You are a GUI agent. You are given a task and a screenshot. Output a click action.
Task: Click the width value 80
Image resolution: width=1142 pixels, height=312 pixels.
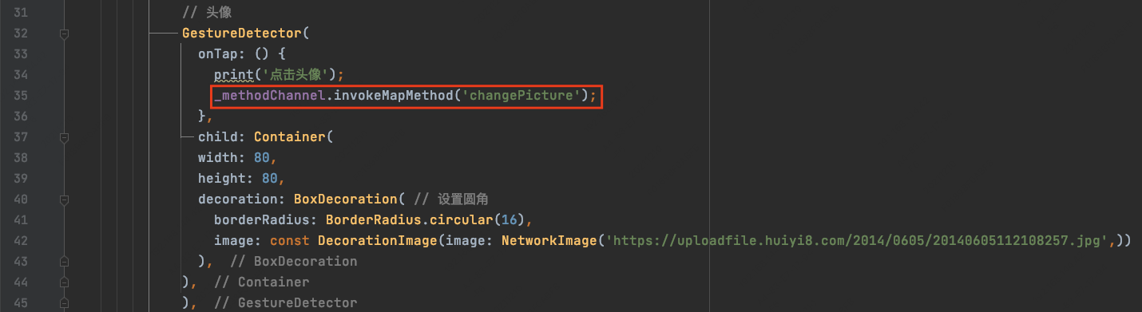pos(262,158)
